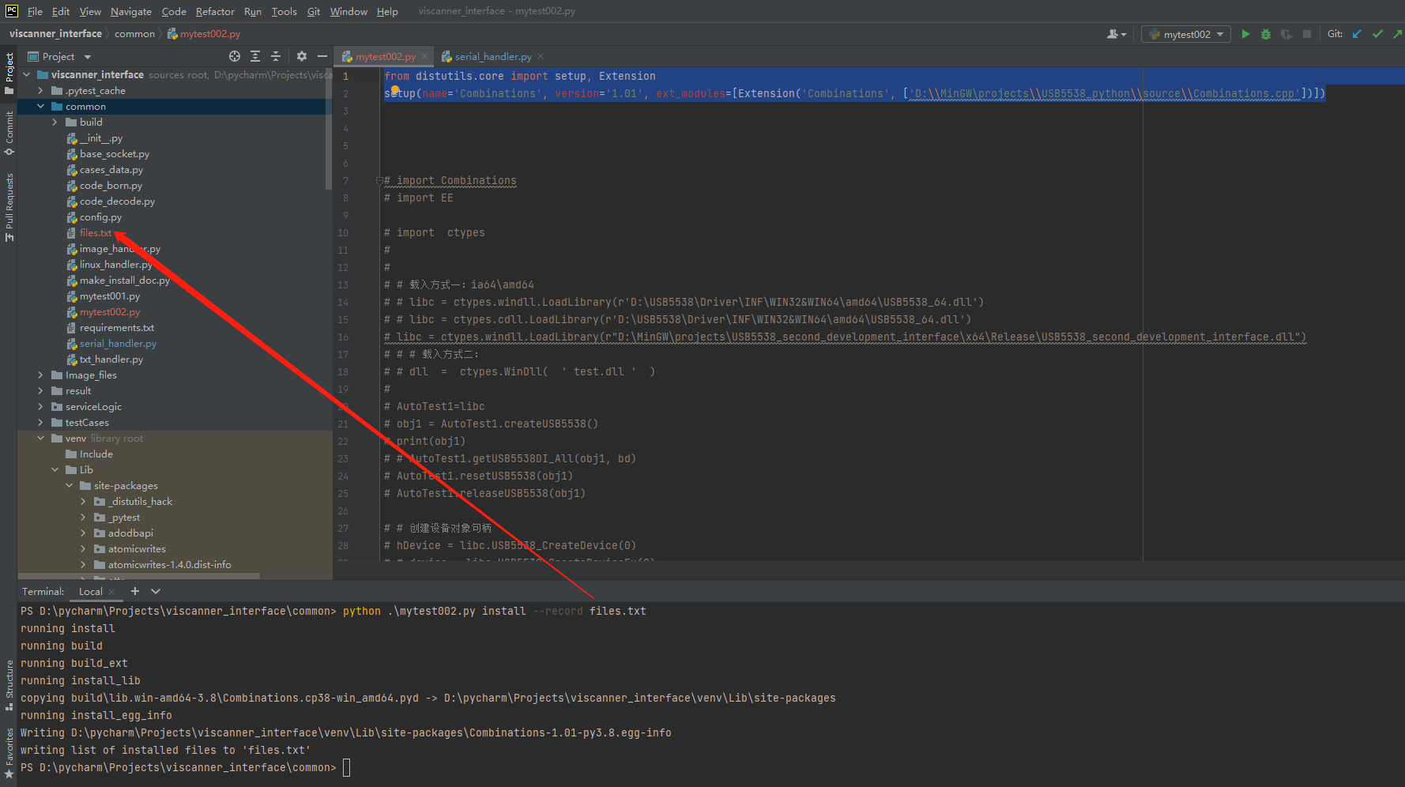
Task: Open the mytest002 run configuration dropdown
Action: [1185, 34]
